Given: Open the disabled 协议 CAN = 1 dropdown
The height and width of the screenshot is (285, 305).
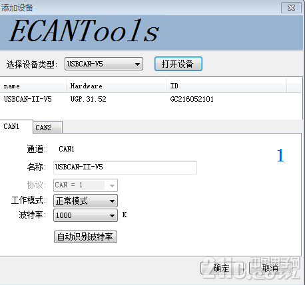Looking at the screenshot, I should (x=85, y=185).
